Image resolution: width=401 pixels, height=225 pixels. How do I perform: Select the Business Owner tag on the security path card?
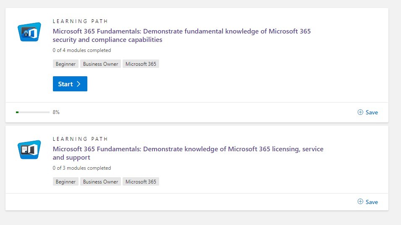click(100, 64)
